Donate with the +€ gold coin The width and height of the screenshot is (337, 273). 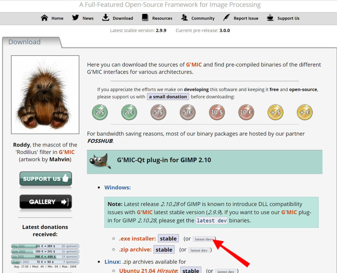point(304,112)
